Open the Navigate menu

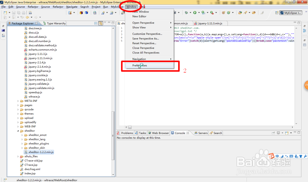pos(72,7)
